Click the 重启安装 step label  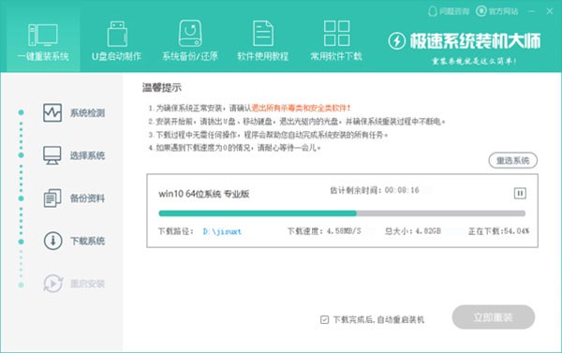click(87, 284)
